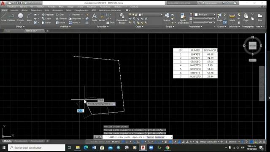The image size is (270, 152).
Task: Open the Ventana menu
Action: click(118, 7)
